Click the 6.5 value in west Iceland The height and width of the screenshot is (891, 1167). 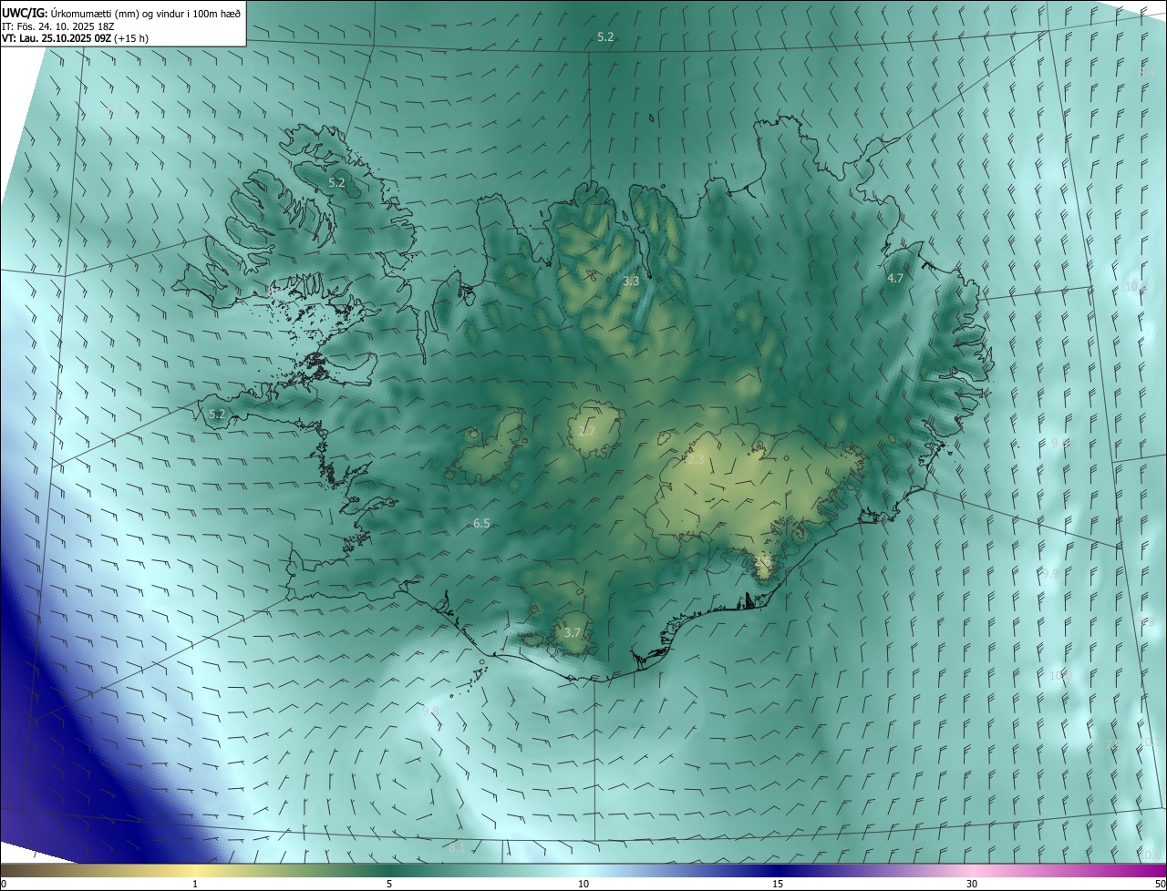tap(481, 523)
